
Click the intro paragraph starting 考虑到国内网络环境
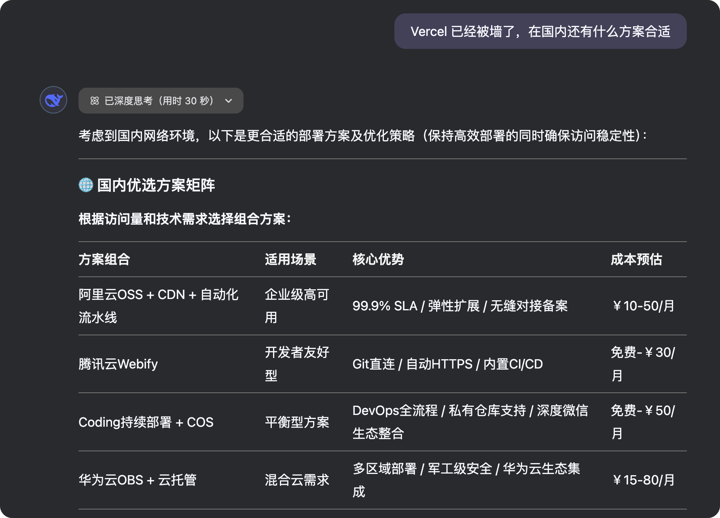click(x=363, y=136)
